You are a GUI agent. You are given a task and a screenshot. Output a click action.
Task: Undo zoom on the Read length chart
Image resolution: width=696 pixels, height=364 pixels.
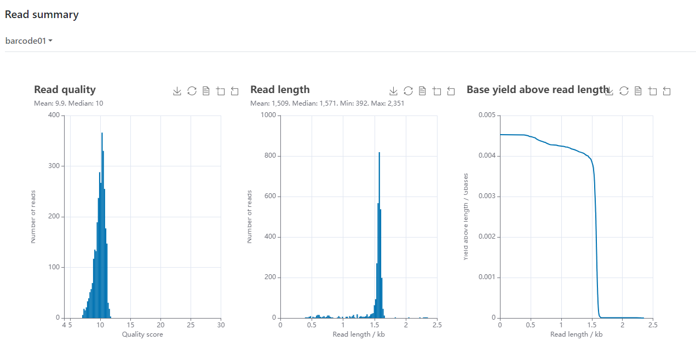coord(451,91)
